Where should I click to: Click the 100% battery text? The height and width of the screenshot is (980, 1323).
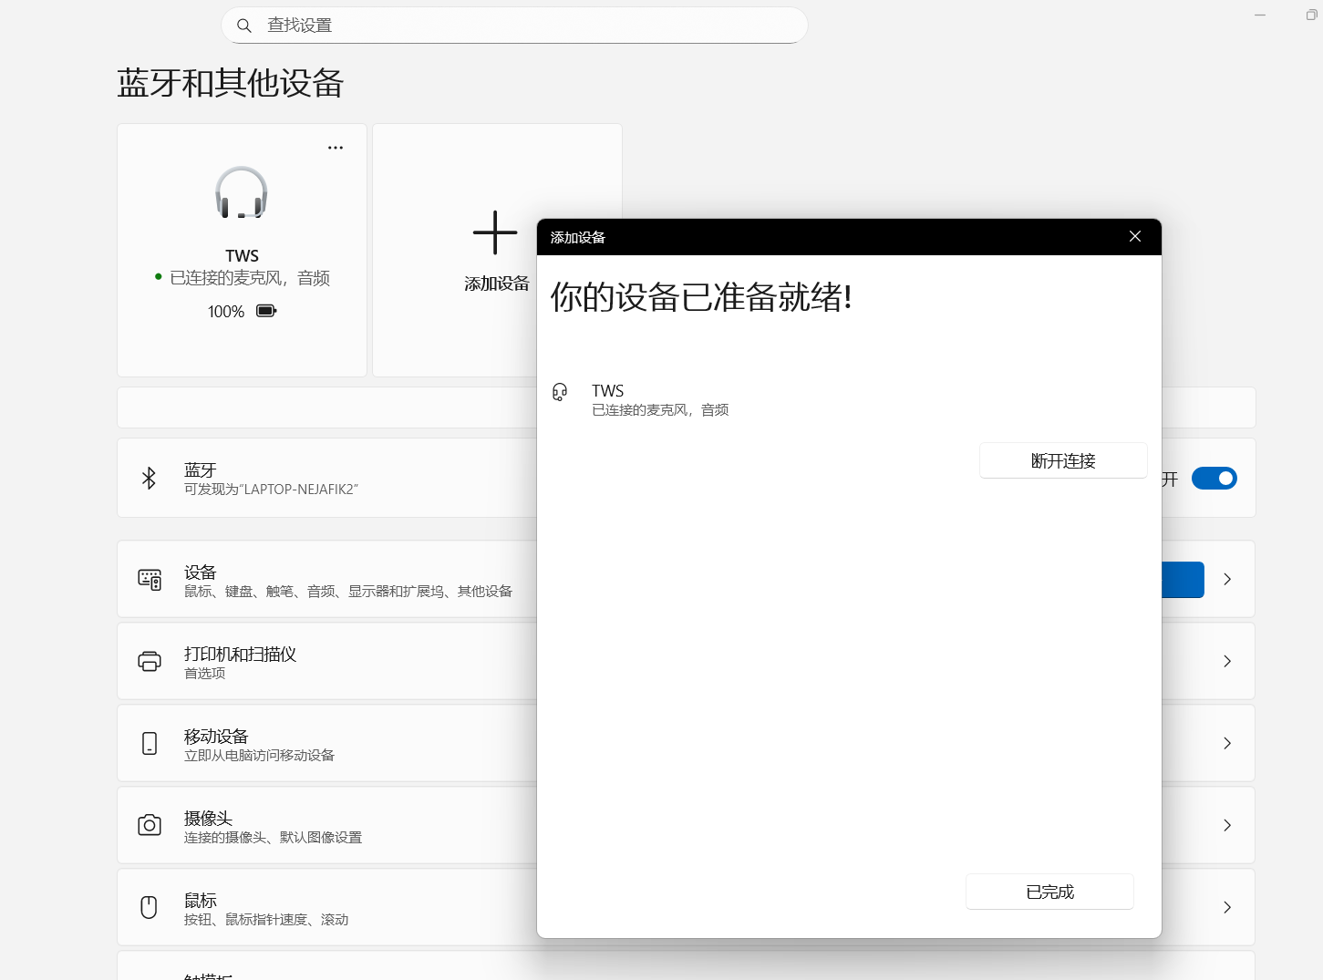[226, 312]
